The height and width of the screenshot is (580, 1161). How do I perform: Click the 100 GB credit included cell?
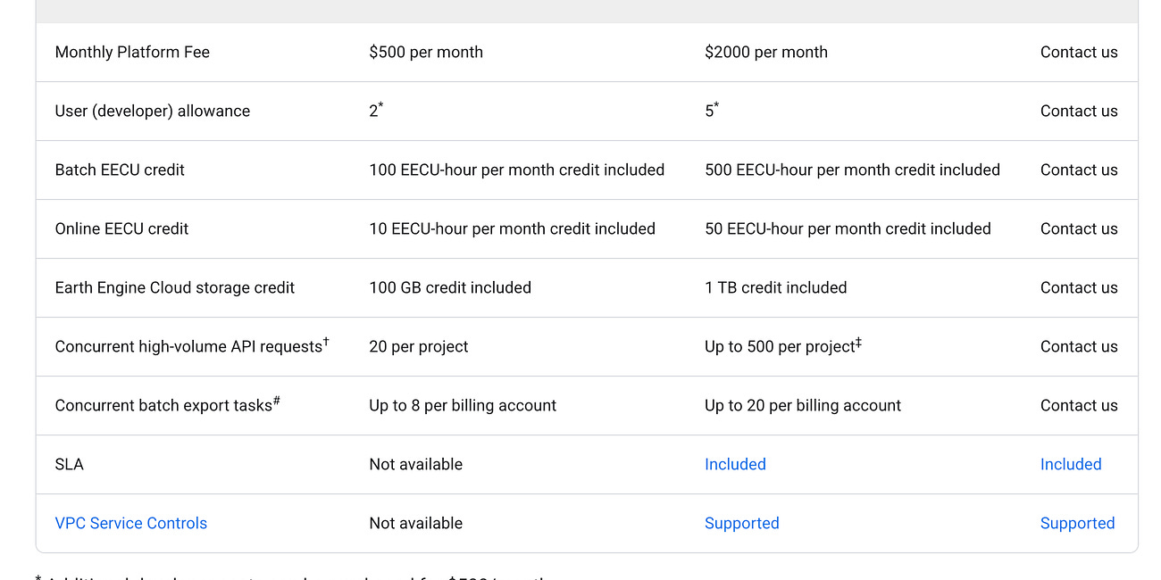[450, 287]
